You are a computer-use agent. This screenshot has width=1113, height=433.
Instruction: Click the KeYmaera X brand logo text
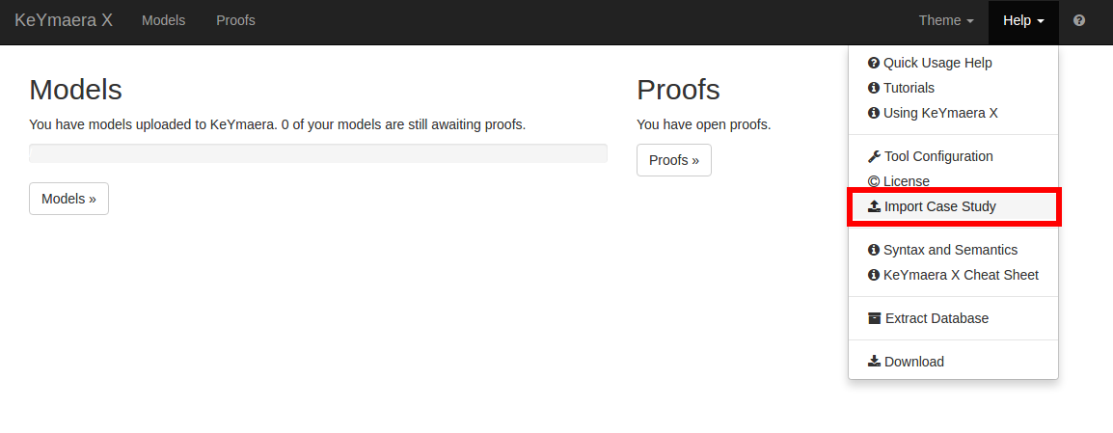coord(64,20)
